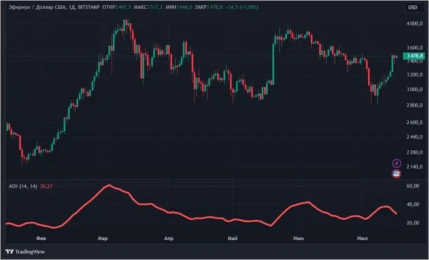429x260 pixels.
Task: Select the Май time axis marker
Action: (x=233, y=239)
